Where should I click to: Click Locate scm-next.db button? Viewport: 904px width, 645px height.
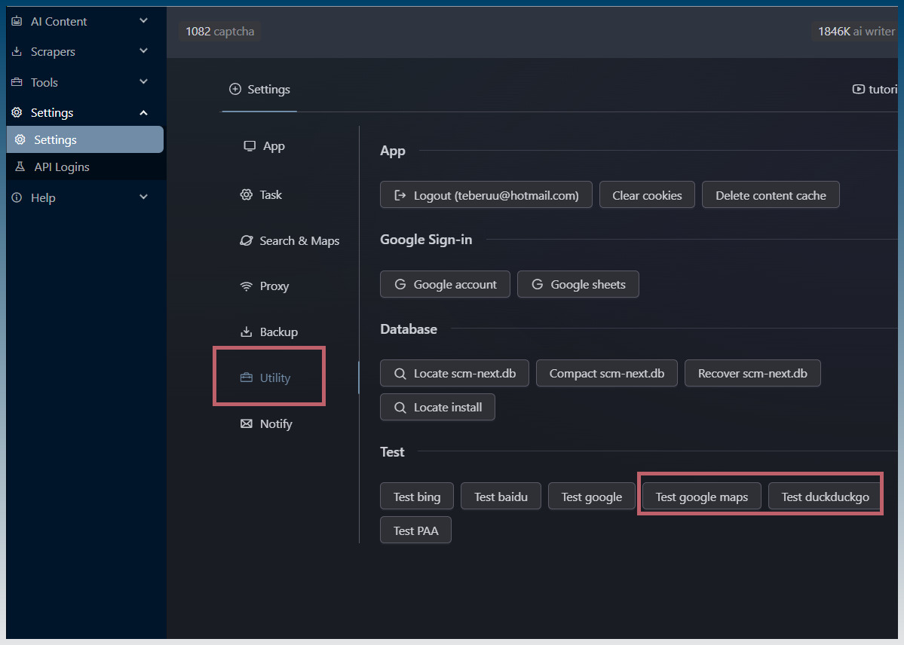(x=455, y=374)
